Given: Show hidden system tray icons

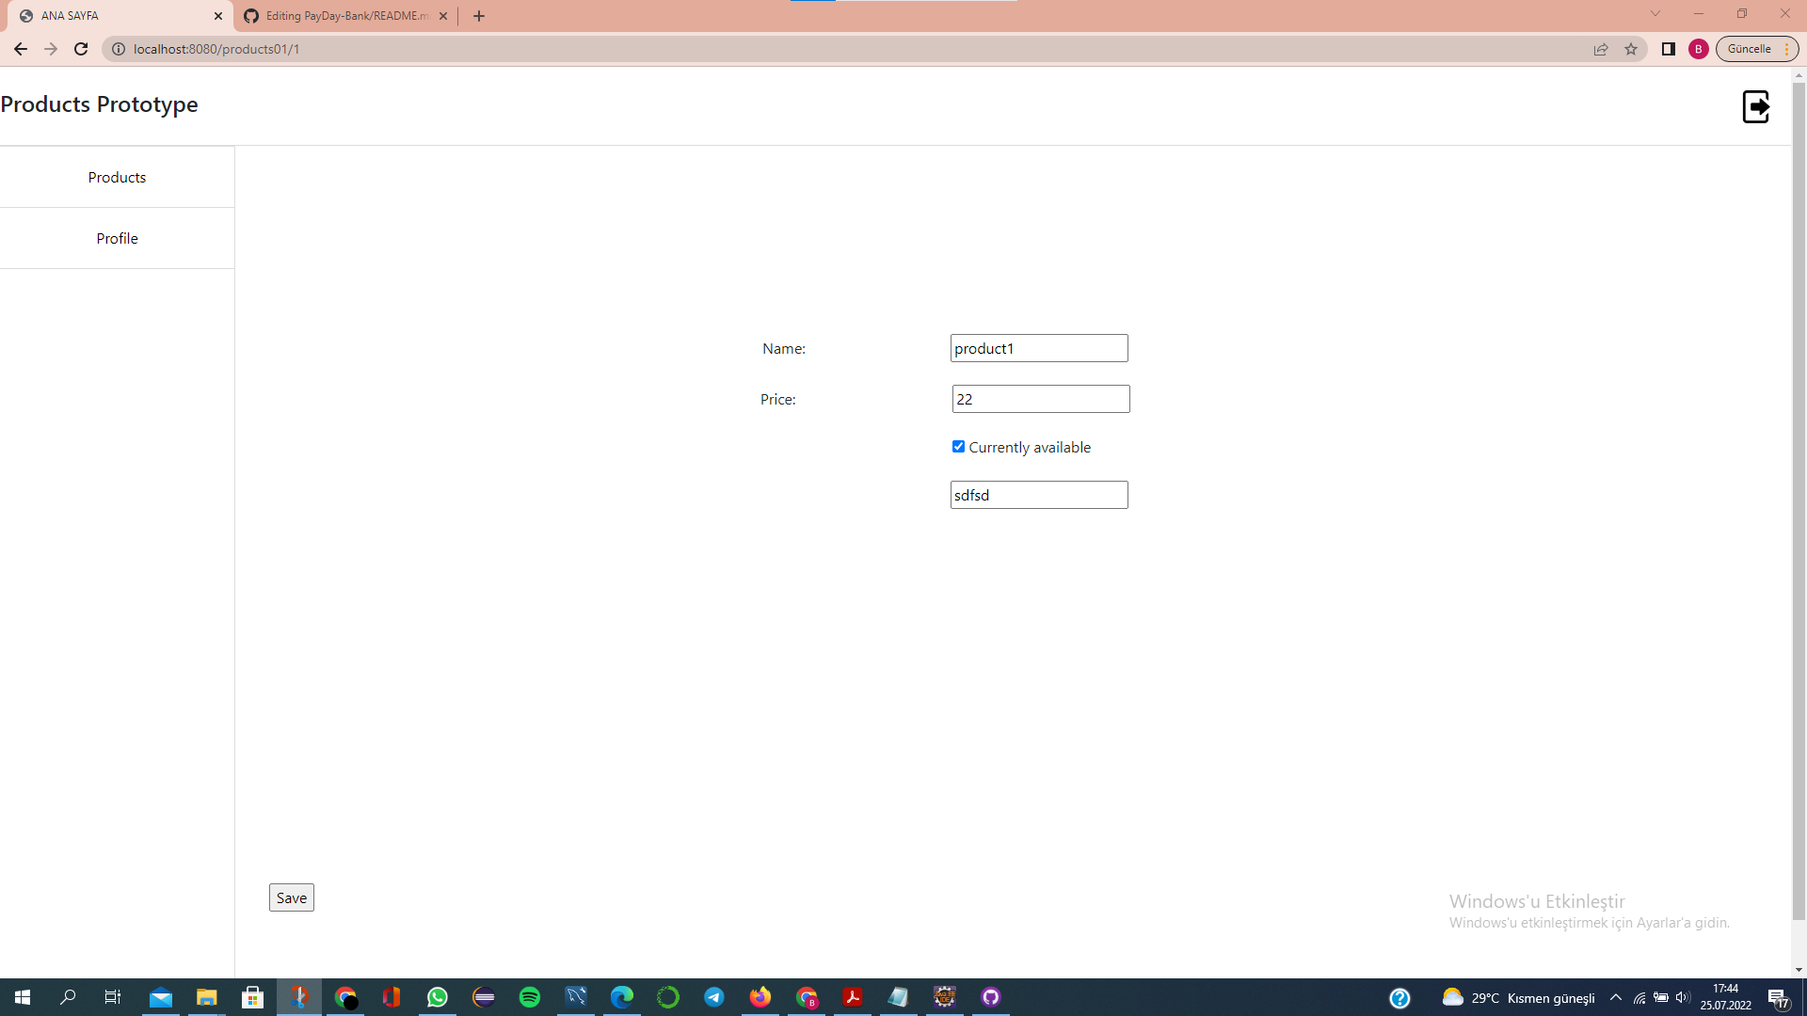Looking at the screenshot, I should point(1616,997).
